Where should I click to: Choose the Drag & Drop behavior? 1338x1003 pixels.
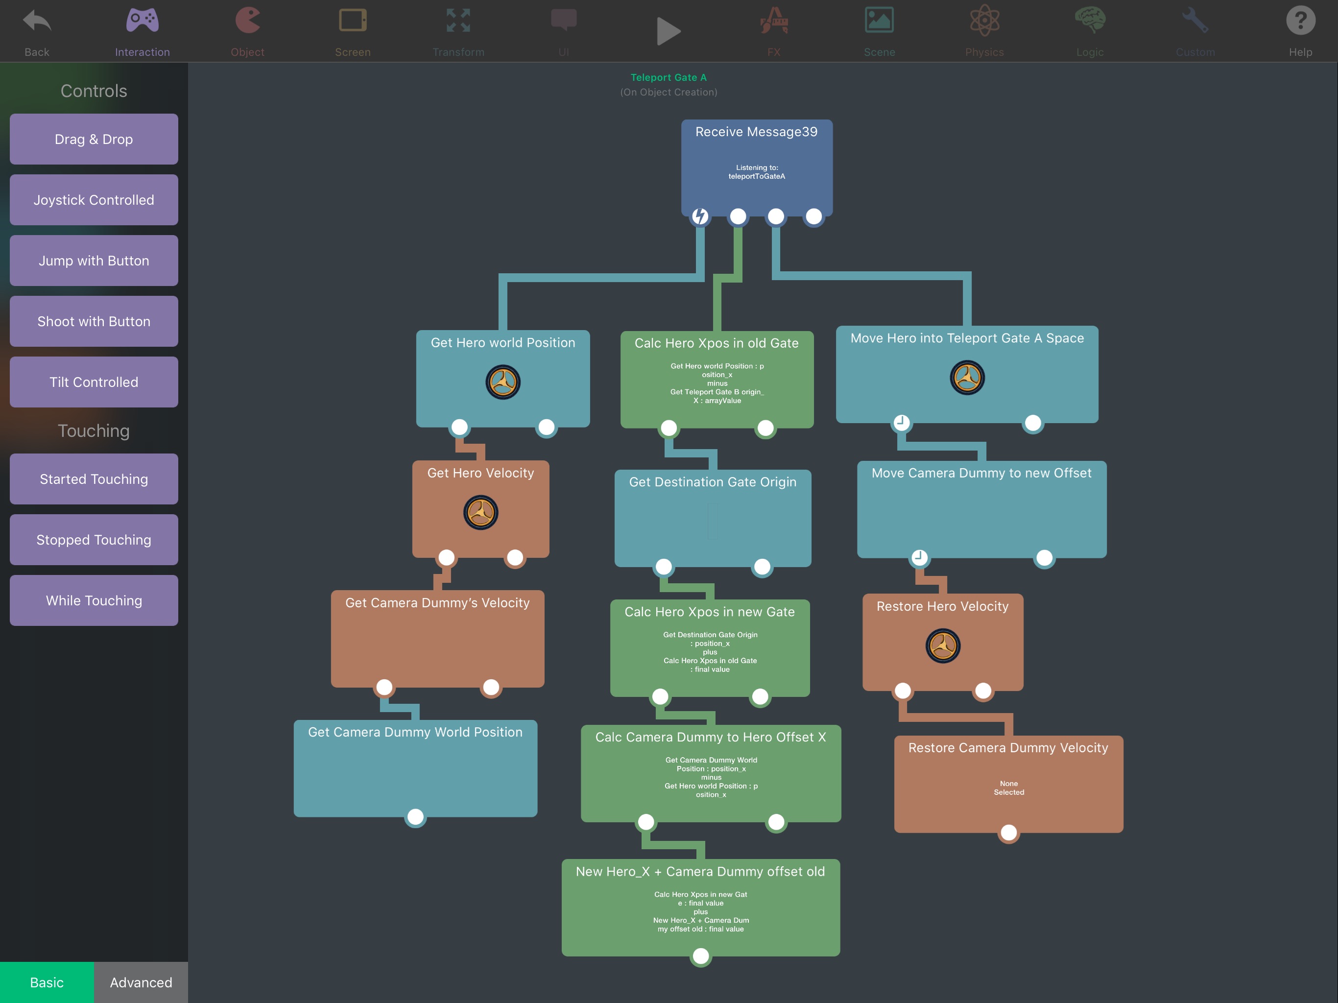click(94, 139)
